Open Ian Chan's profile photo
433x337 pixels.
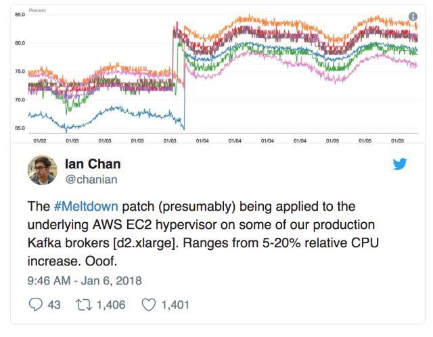(42, 170)
